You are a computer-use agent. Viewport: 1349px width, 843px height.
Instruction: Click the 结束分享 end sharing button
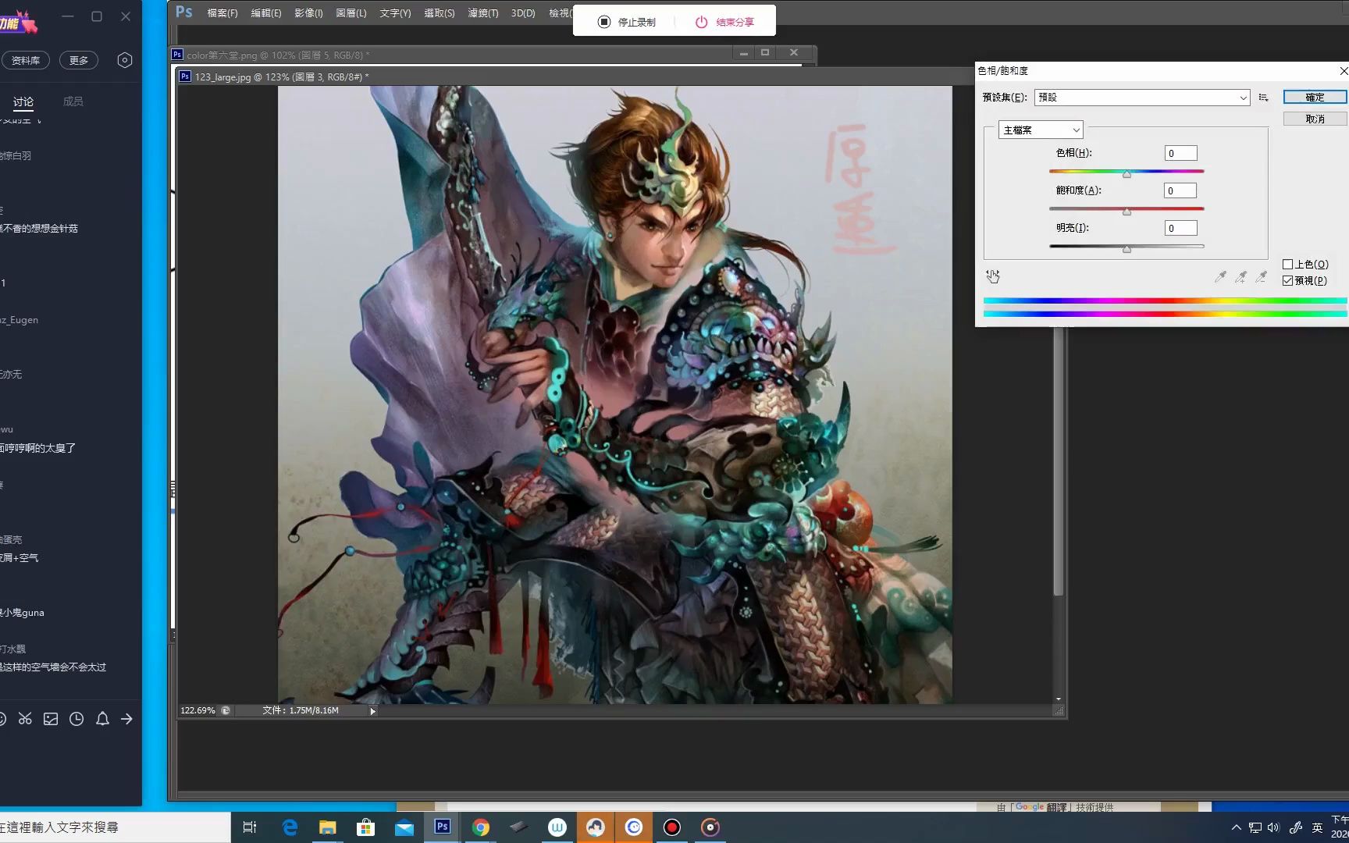[x=725, y=22]
